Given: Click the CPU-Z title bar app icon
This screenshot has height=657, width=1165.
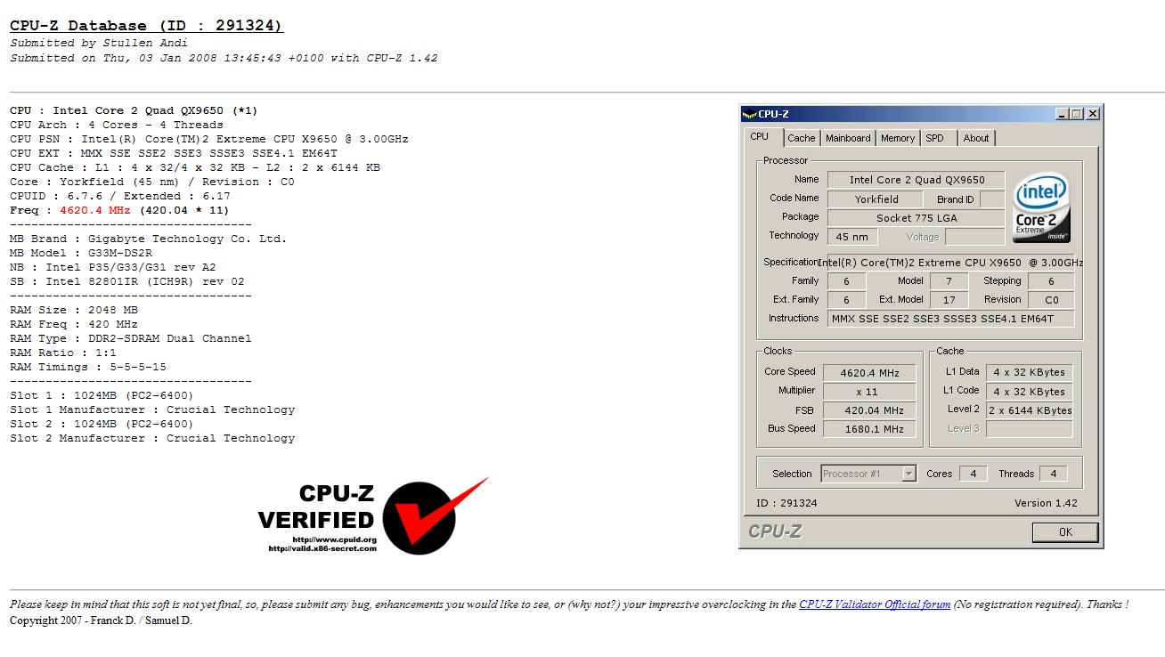Looking at the screenshot, I should (x=750, y=114).
